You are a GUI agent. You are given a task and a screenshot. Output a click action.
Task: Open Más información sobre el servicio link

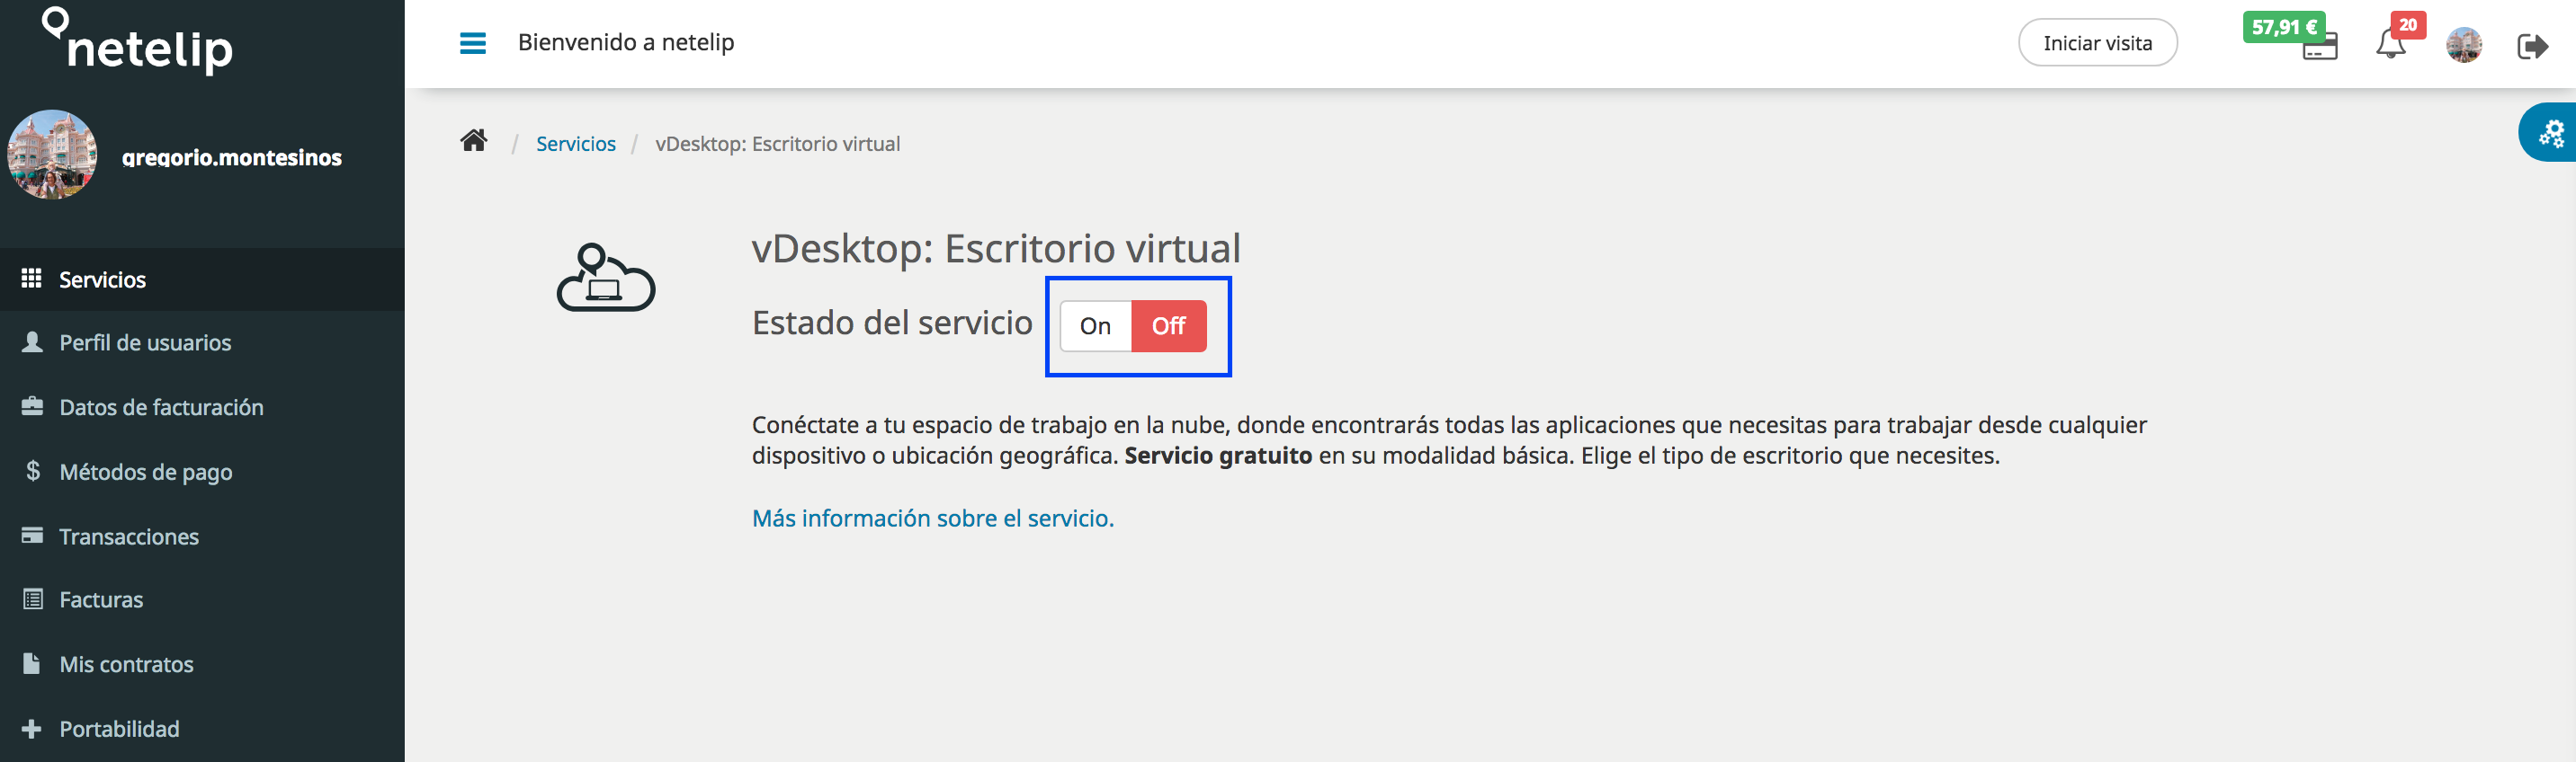(933, 518)
